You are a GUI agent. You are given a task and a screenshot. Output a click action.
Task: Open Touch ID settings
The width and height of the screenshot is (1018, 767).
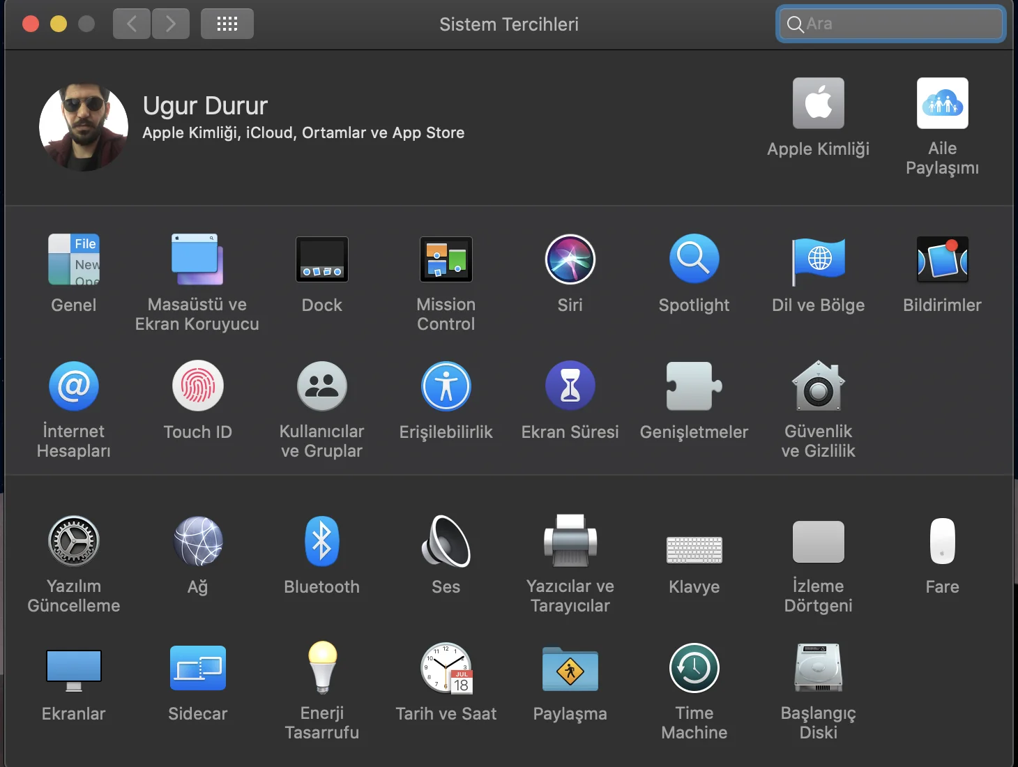(x=197, y=387)
